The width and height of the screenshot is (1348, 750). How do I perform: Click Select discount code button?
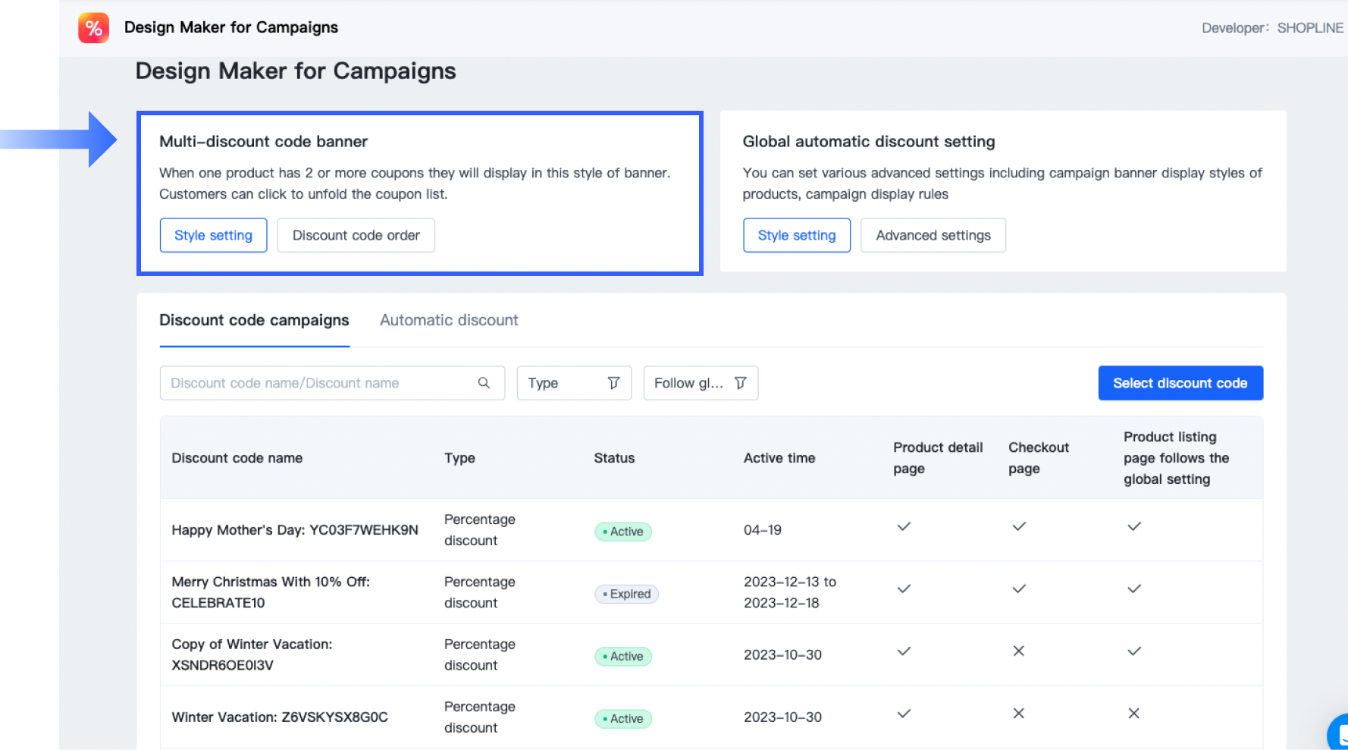click(x=1180, y=383)
